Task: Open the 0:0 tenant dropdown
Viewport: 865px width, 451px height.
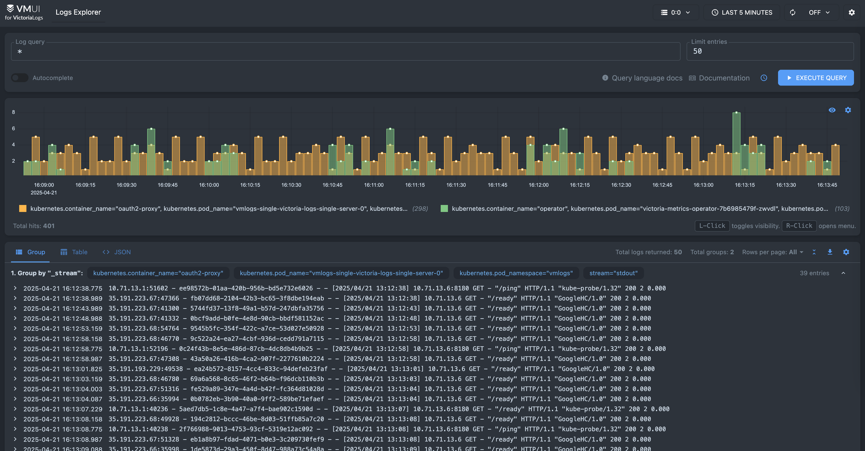Action: point(676,13)
